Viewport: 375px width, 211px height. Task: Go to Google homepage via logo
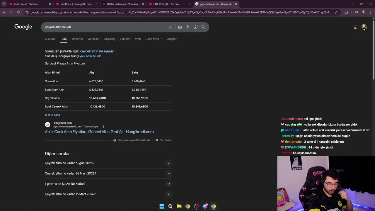pyautogui.click(x=23, y=27)
